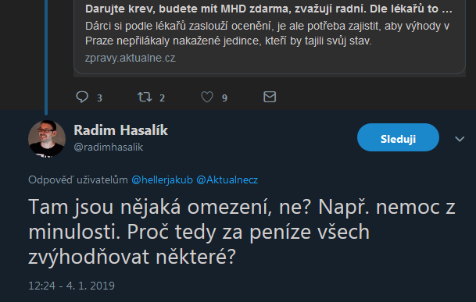This screenshot has width=476, height=302.
Task: Open Radim Hasalík's profile picture
Action: [47, 139]
